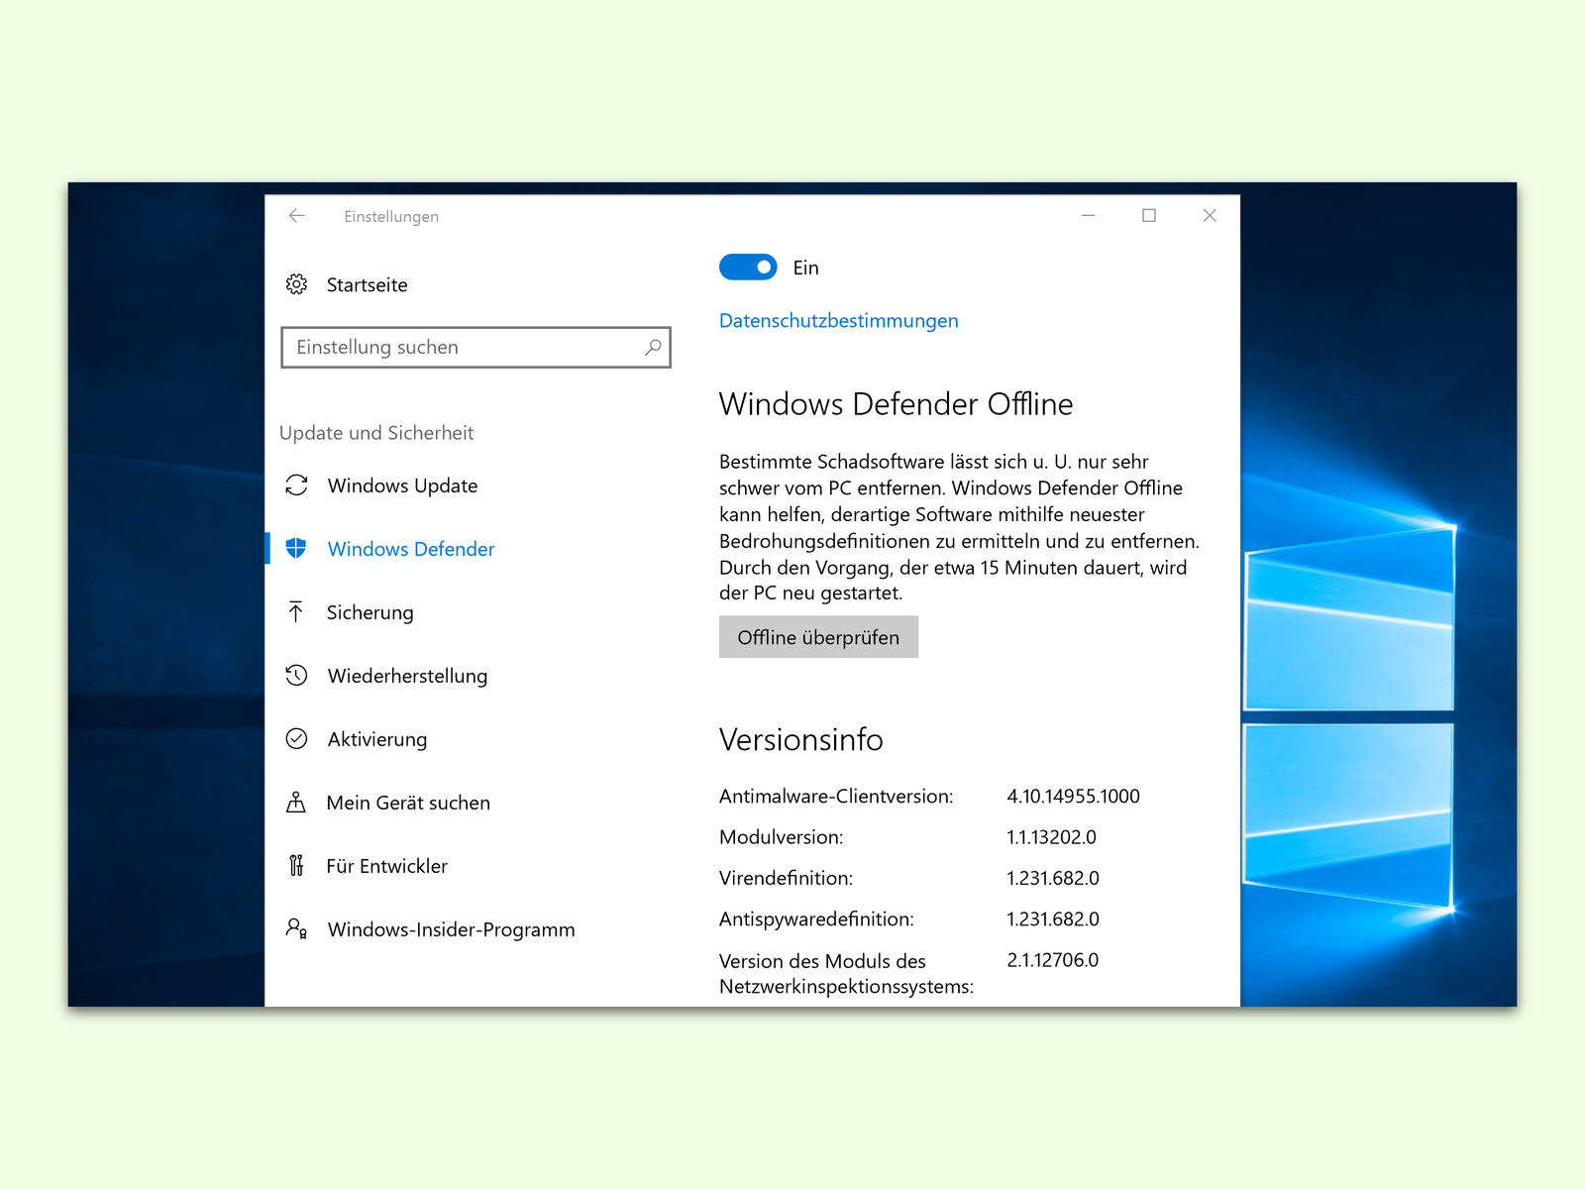Click the Versionsinfo heading
Viewport: 1585px width, 1189px height.
pos(800,740)
